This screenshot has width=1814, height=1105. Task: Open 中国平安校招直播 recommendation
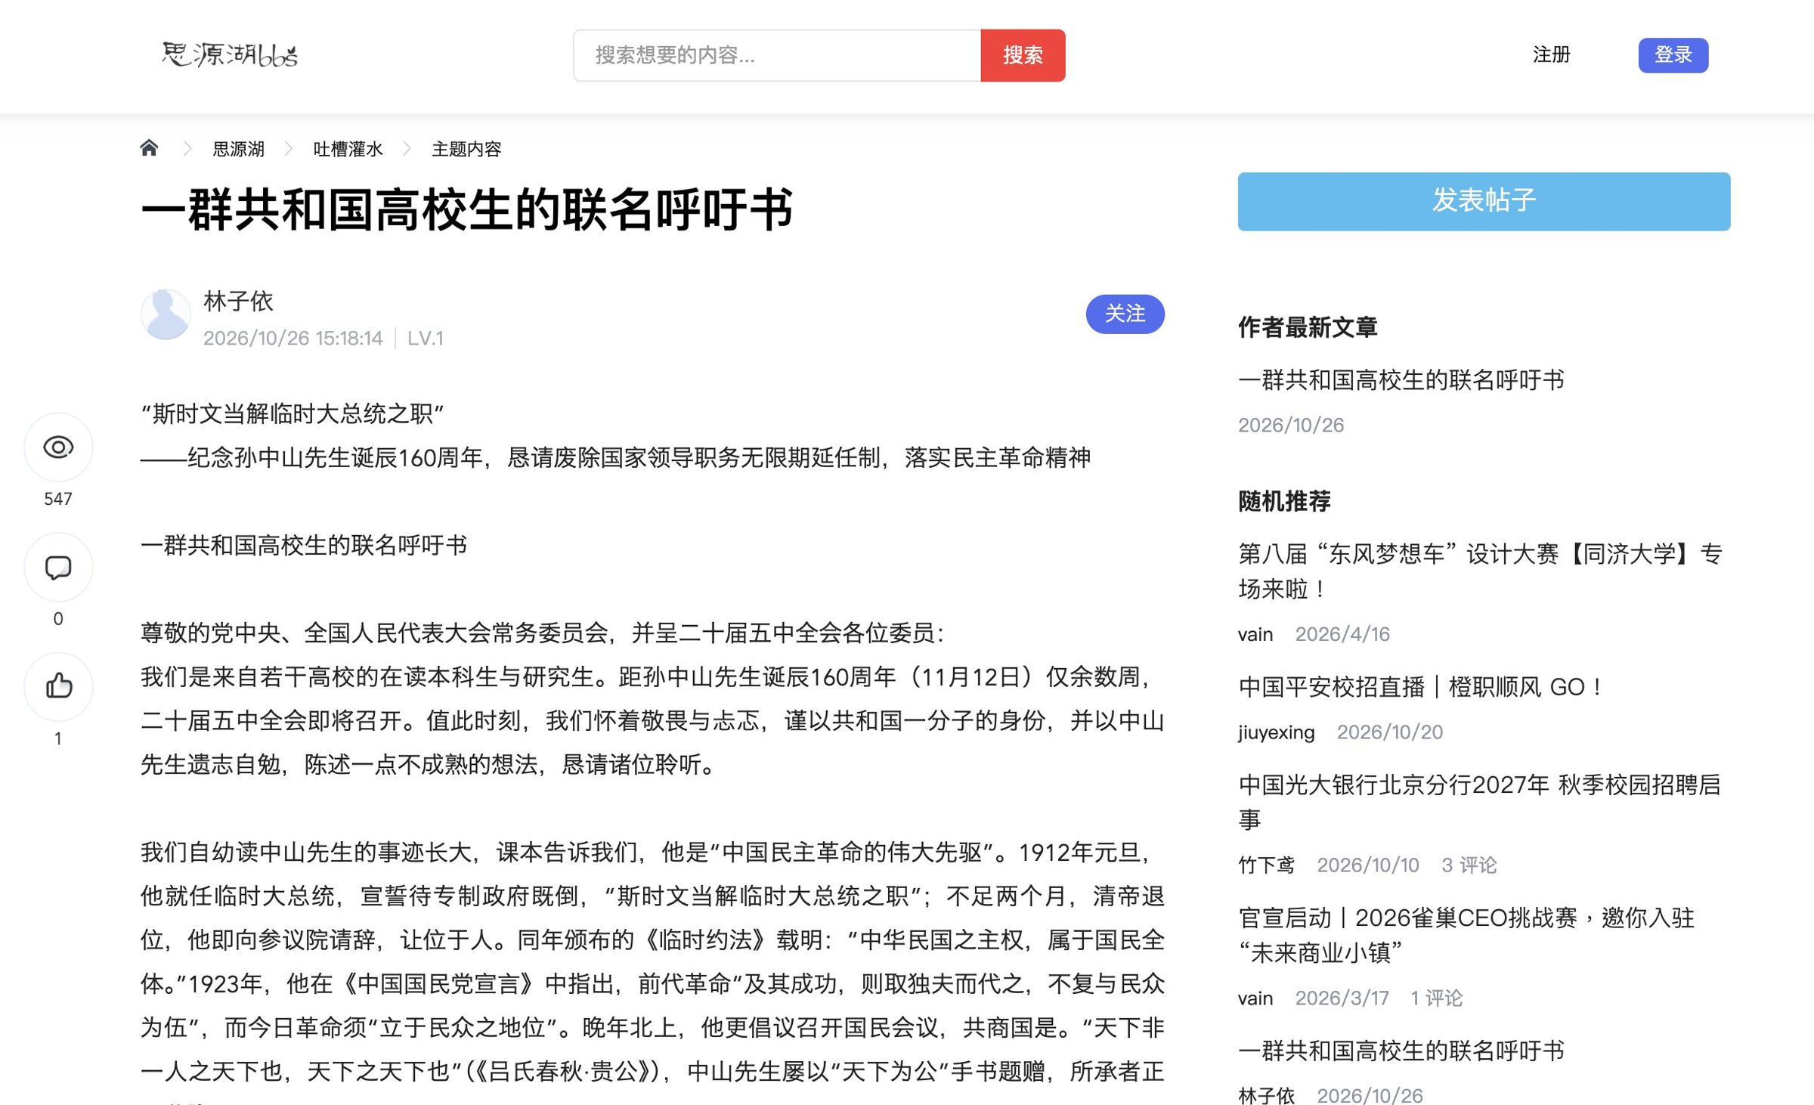[1421, 686]
